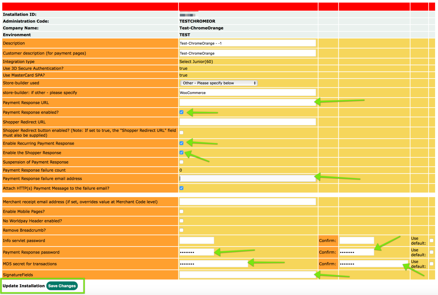Disable Enable Recurring Payment Response
Viewport: 438px width, 295px height.
point(181,143)
